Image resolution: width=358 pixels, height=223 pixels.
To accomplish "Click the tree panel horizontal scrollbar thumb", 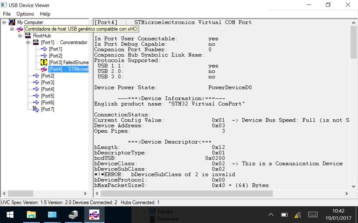I will [x=20, y=193].
